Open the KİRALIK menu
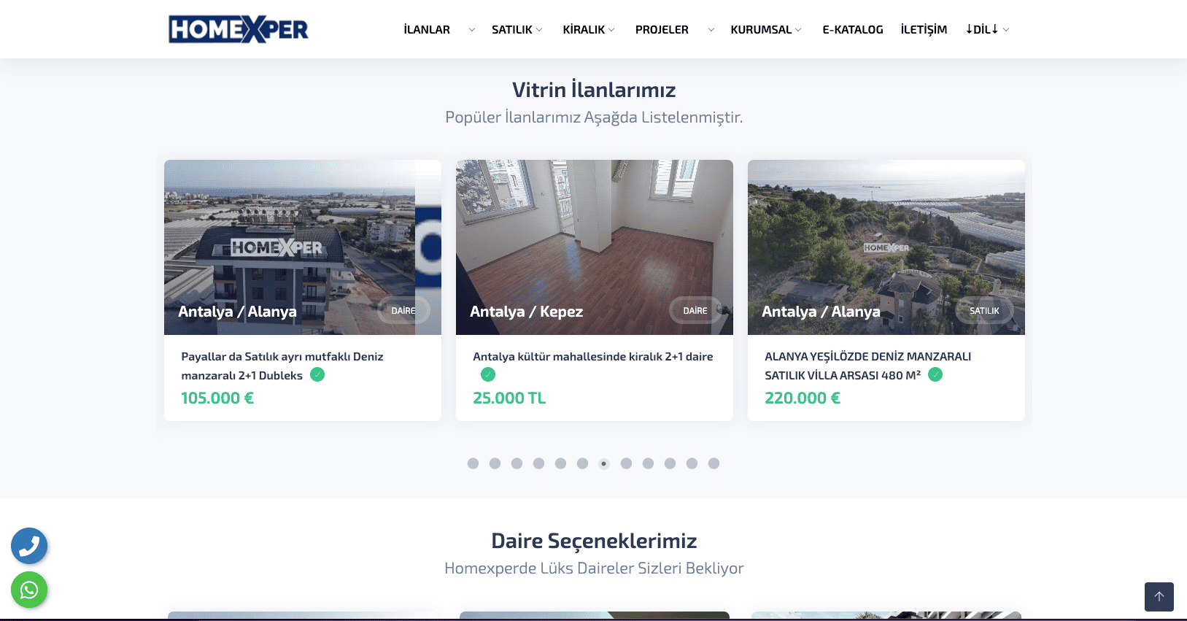The image size is (1187, 621). point(584,30)
